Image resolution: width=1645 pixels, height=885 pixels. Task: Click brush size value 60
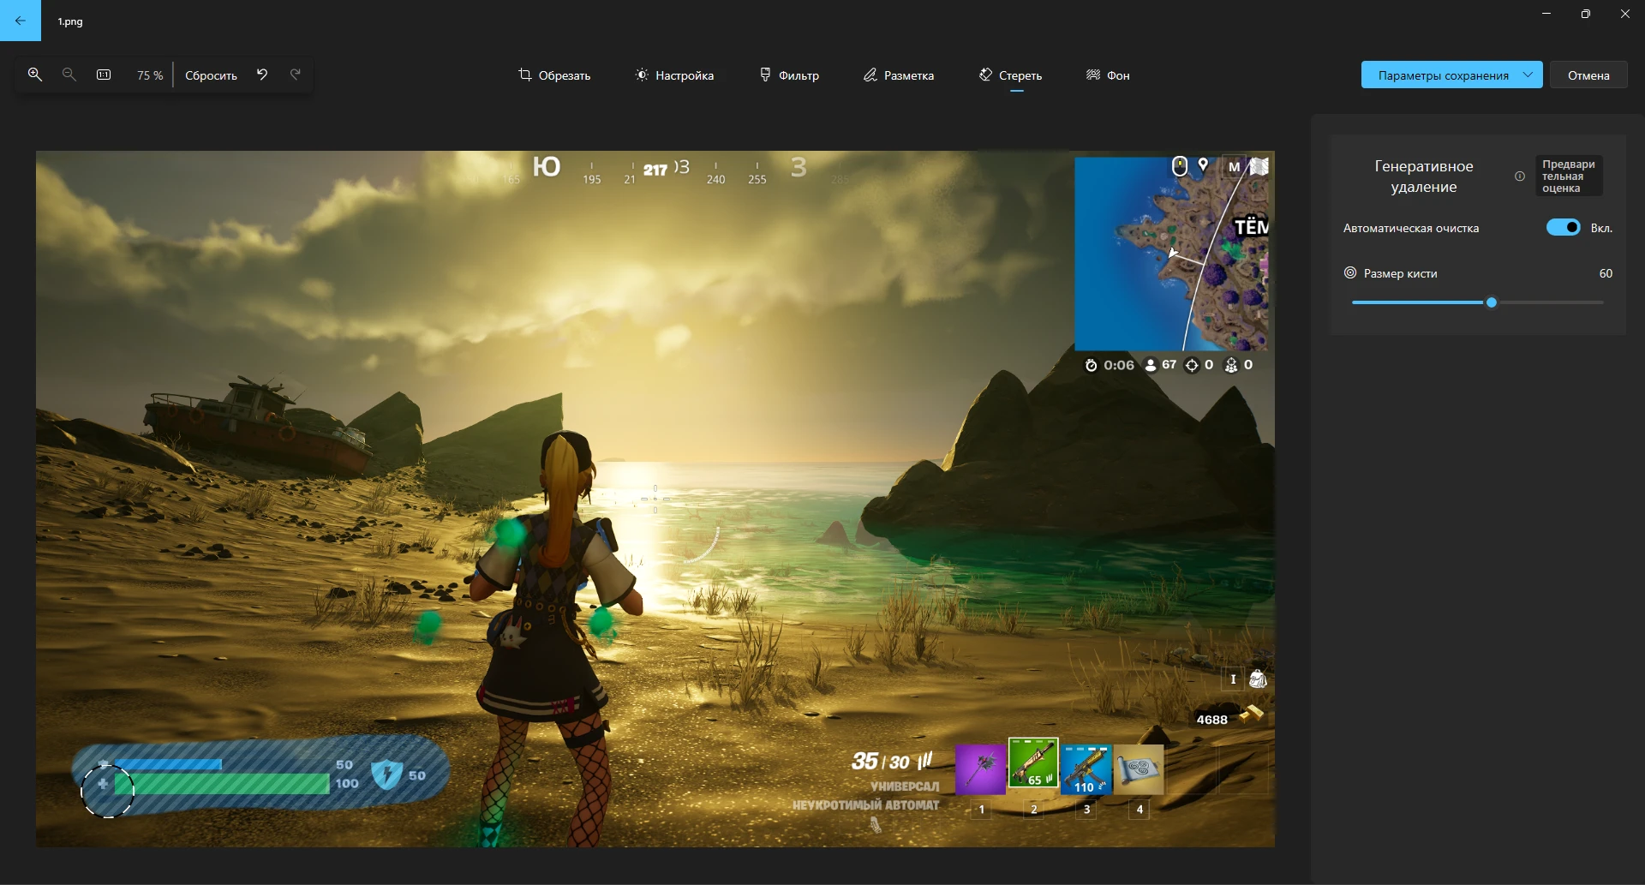(x=1606, y=273)
